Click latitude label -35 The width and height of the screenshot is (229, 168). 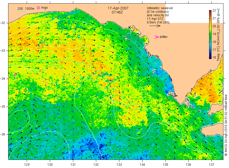click(x=3, y=106)
